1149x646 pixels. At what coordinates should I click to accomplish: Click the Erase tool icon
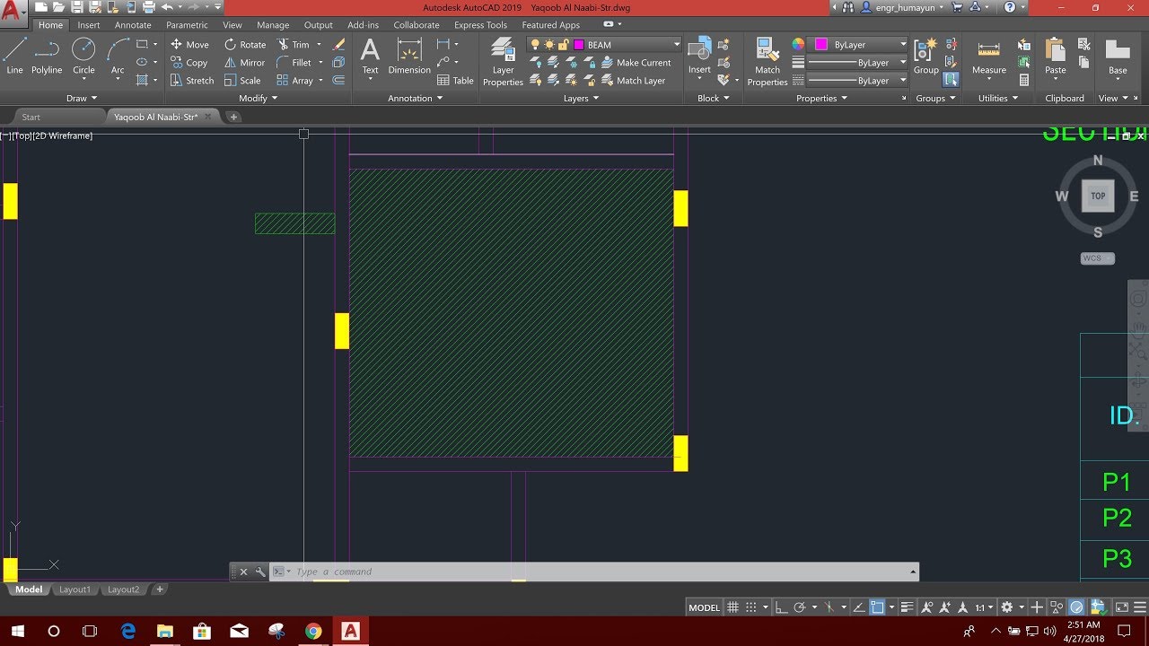pyautogui.click(x=338, y=44)
